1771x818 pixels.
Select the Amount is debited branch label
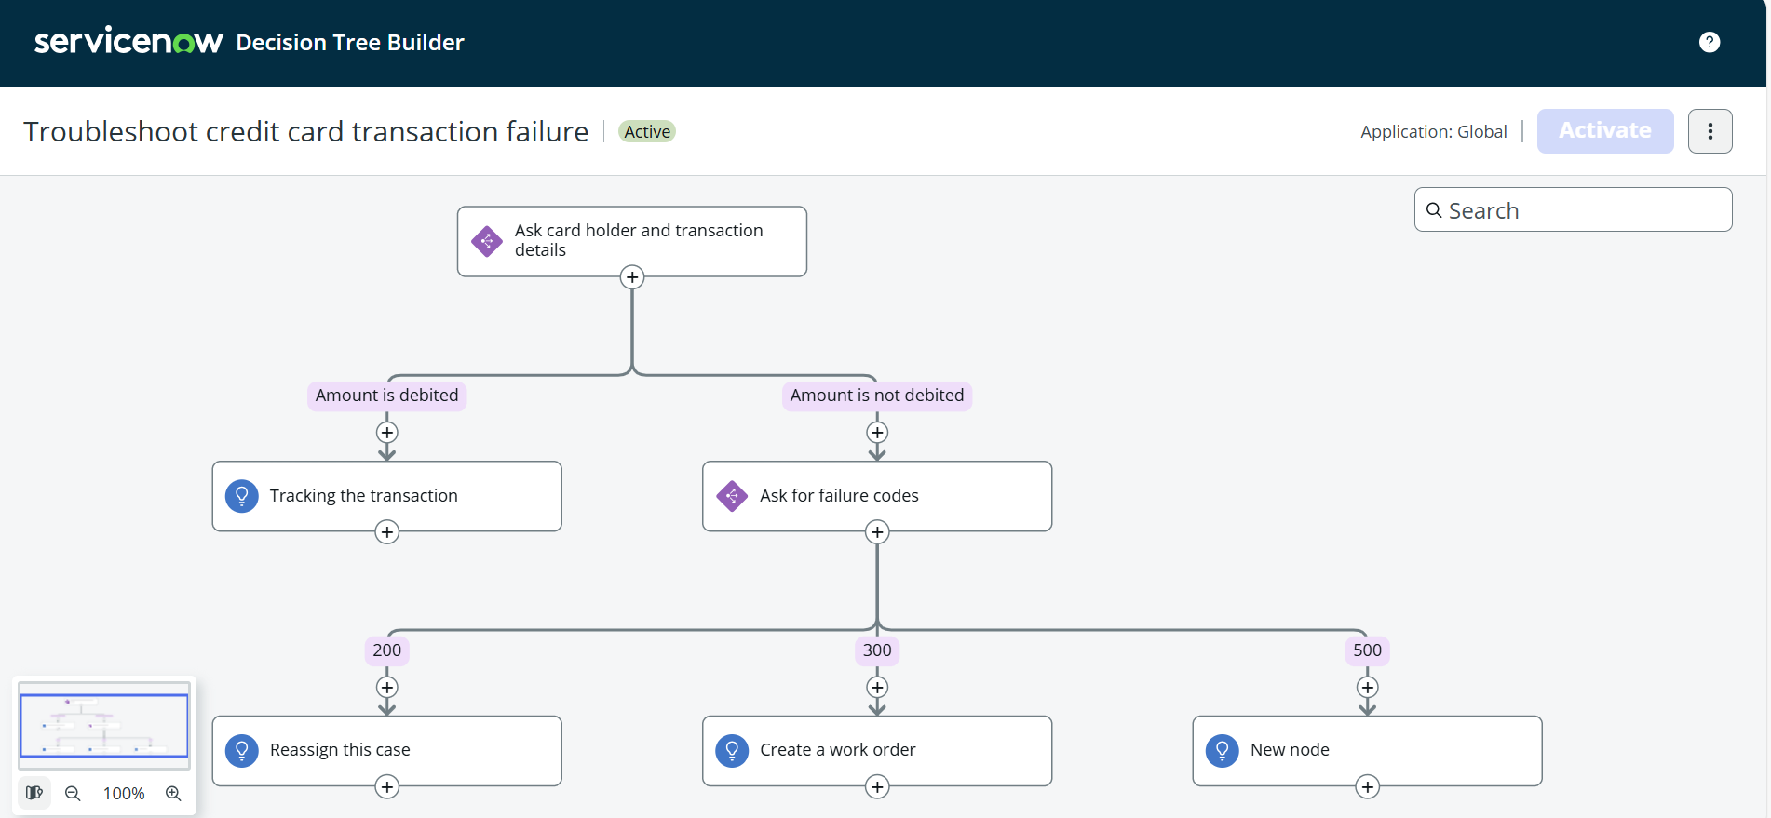tap(386, 396)
